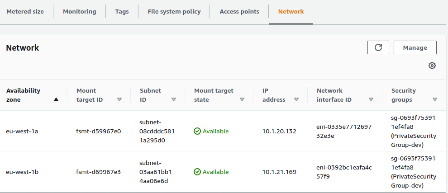Click IP address 10.1.21.169
This screenshot has width=448, height=193.
279,172
